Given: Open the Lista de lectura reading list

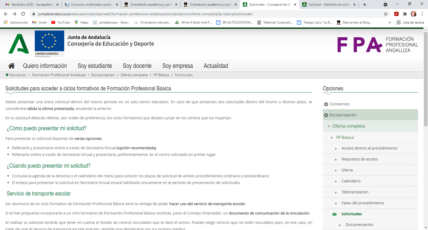Looking at the screenshot, I should (410, 22).
